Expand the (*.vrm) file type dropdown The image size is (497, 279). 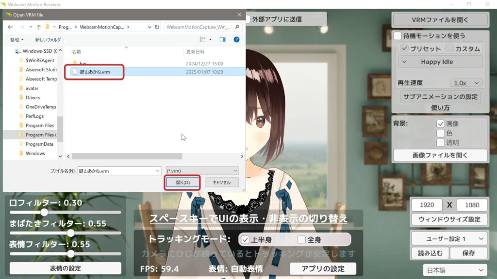coord(202,171)
